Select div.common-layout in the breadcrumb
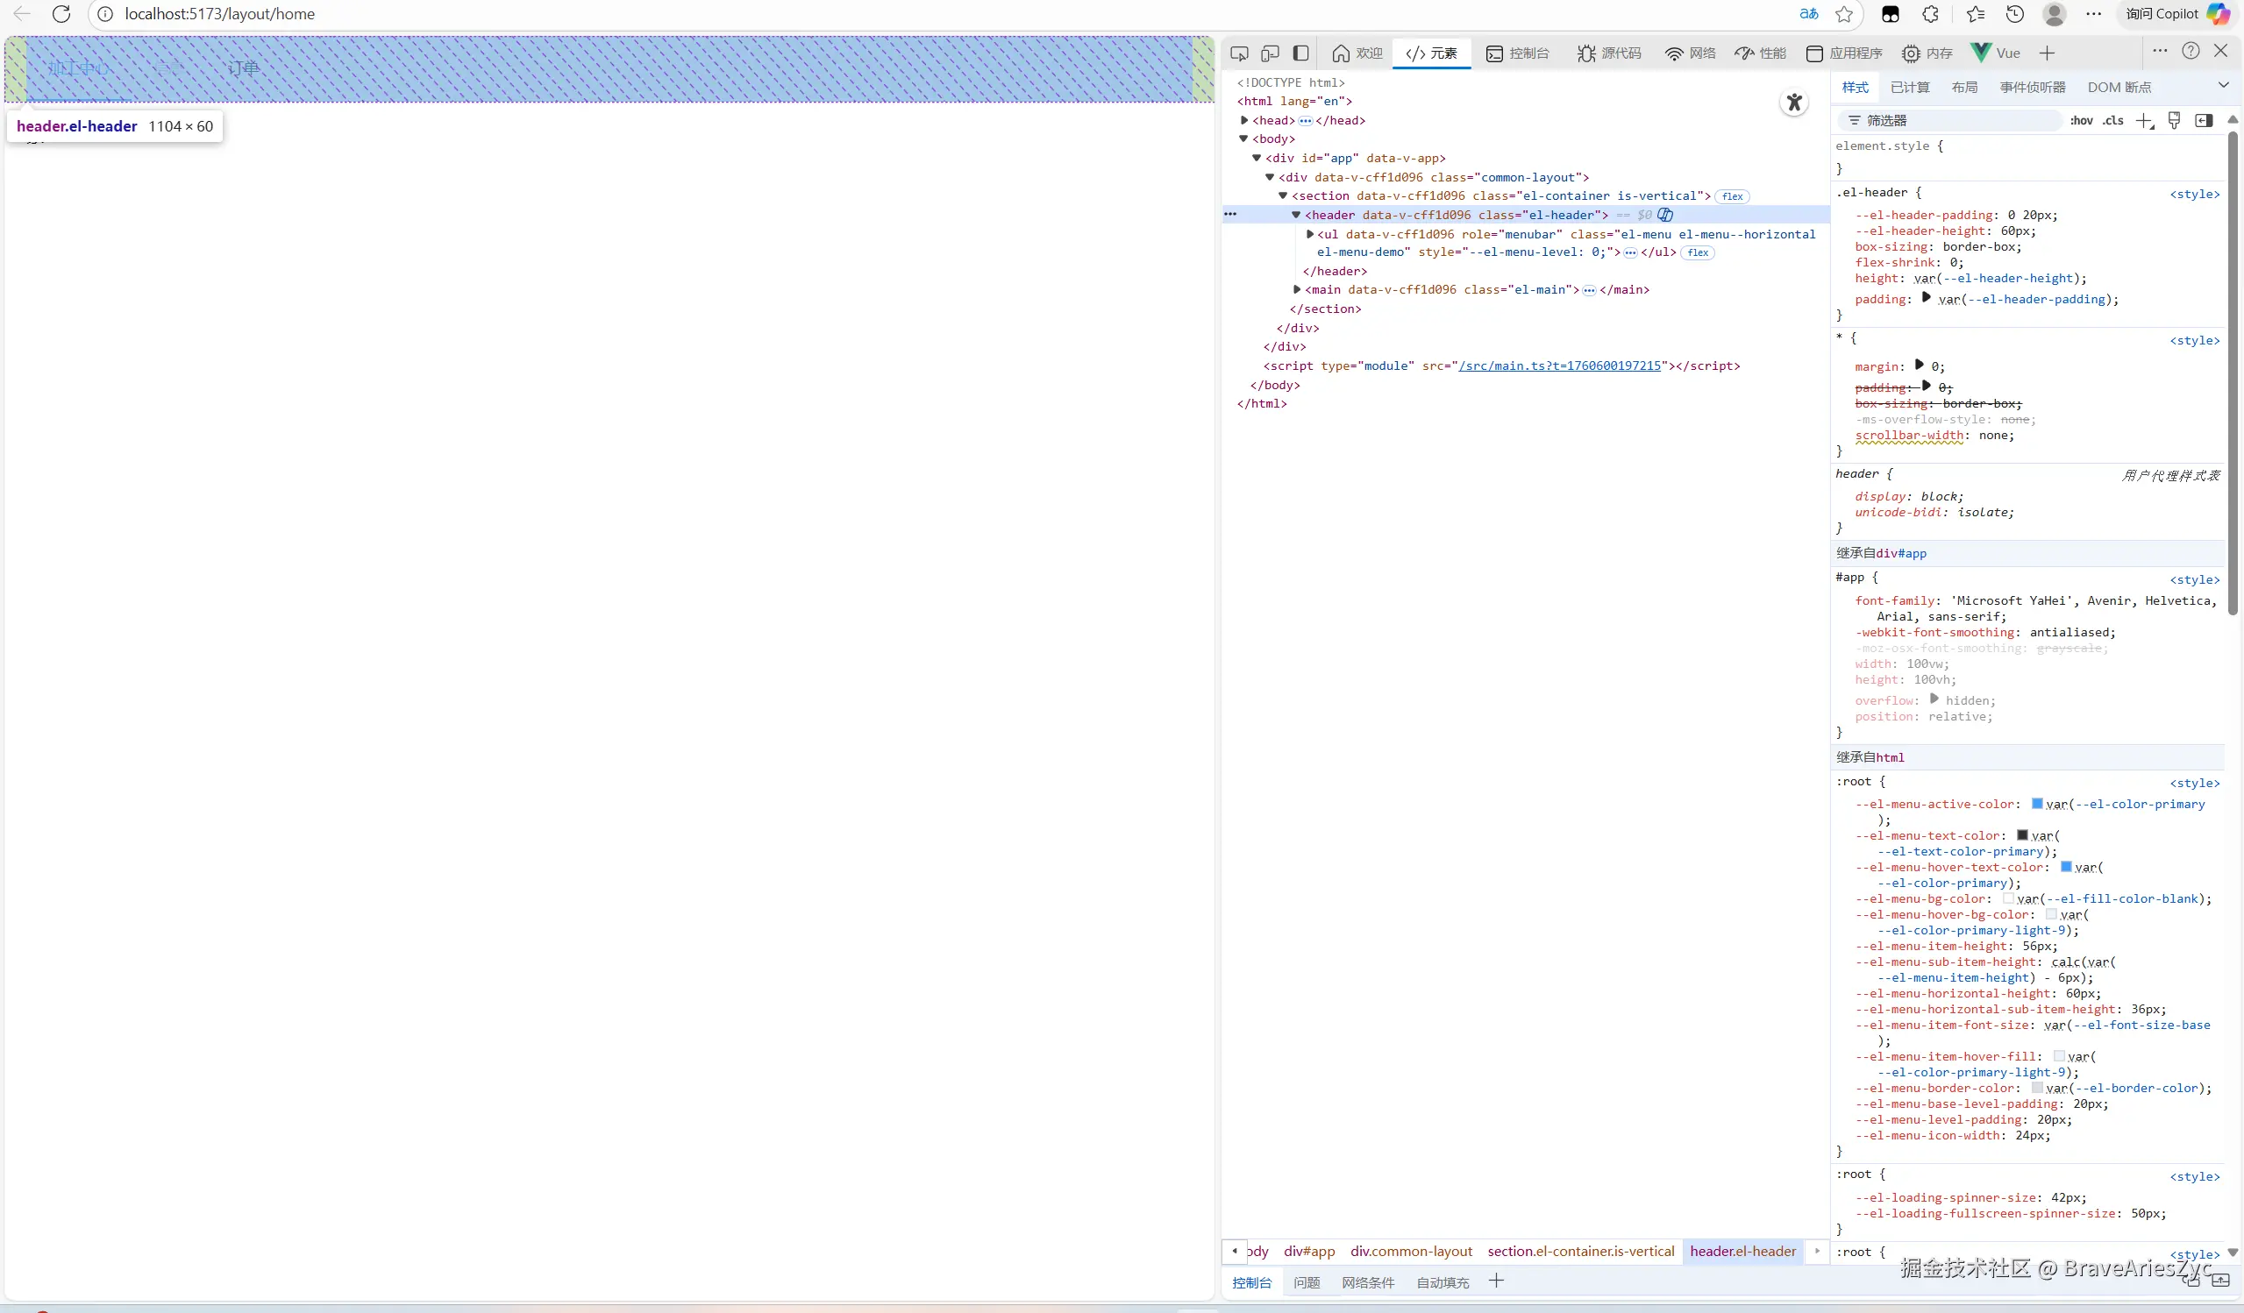 click(1411, 1252)
